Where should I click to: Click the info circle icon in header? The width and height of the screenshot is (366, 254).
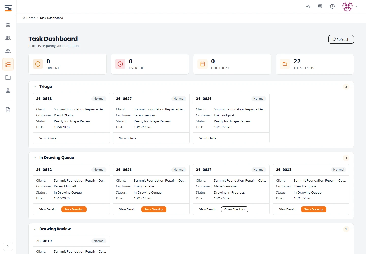(332, 6)
